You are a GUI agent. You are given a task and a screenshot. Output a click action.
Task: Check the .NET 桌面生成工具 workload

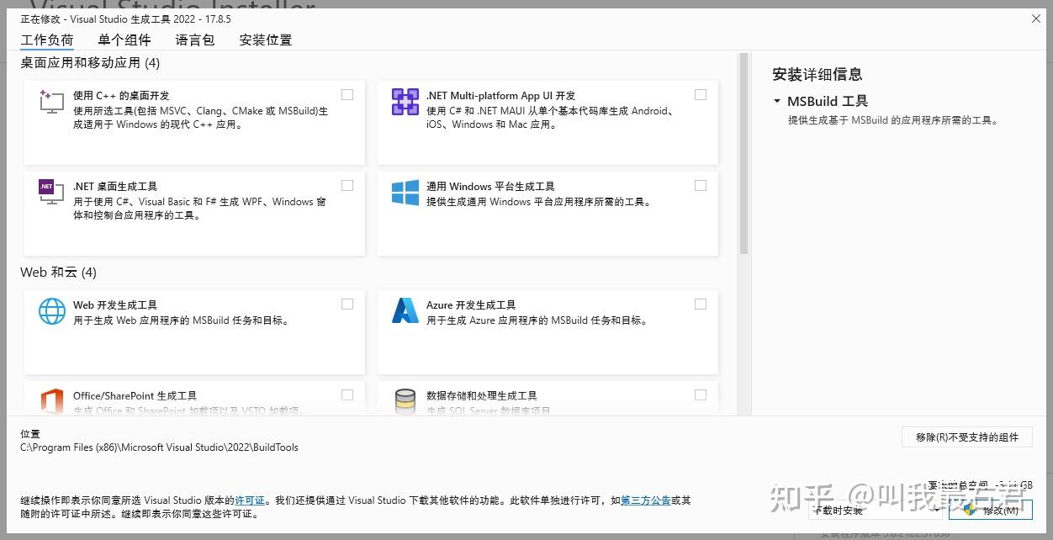click(347, 185)
